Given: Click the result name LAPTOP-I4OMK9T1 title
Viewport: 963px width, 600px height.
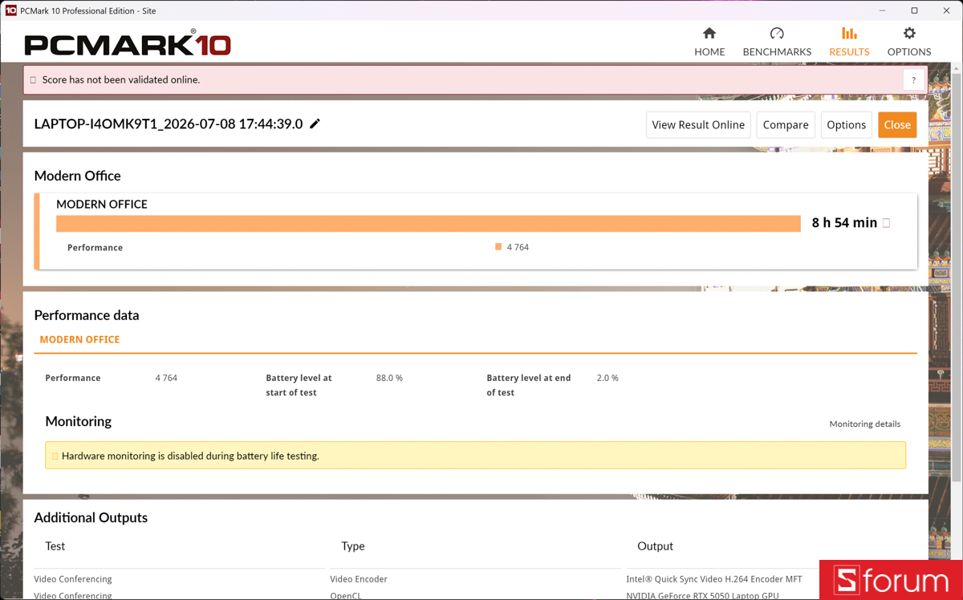Looking at the screenshot, I should tap(169, 124).
